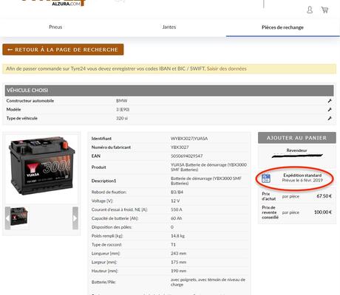
Task: Edit Modèle with its wrench icon
Action: point(330,109)
